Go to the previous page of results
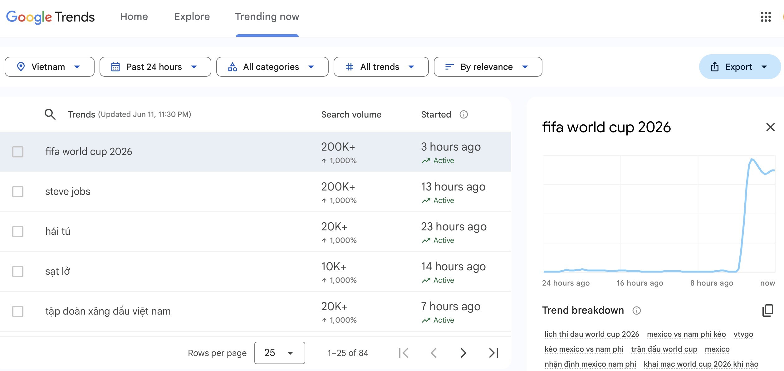Viewport: 784px width, 371px height. (x=434, y=353)
